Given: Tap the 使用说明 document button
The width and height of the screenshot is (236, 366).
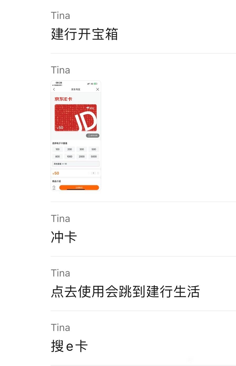Looking at the screenshot, I should pos(93,136).
